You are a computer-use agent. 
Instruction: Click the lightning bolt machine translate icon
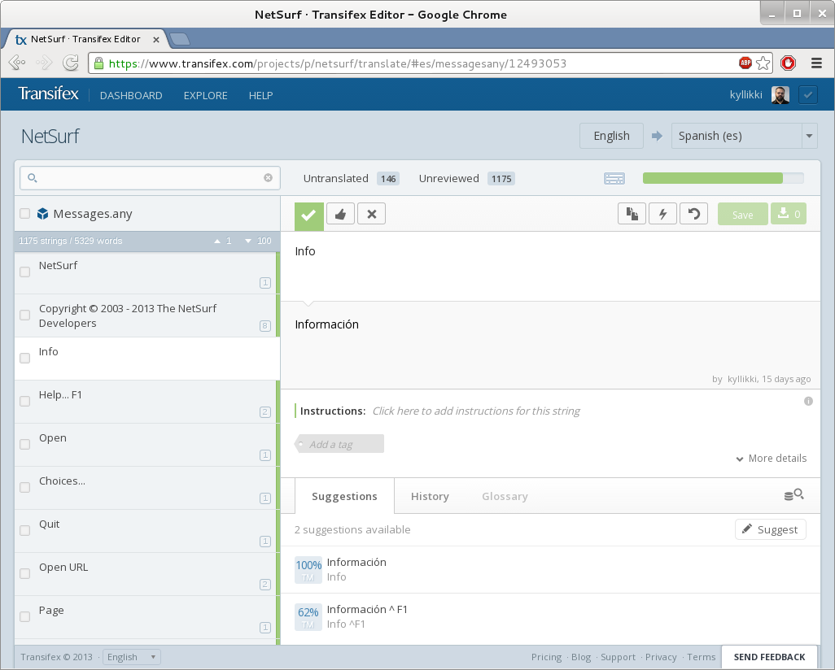[663, 214]
